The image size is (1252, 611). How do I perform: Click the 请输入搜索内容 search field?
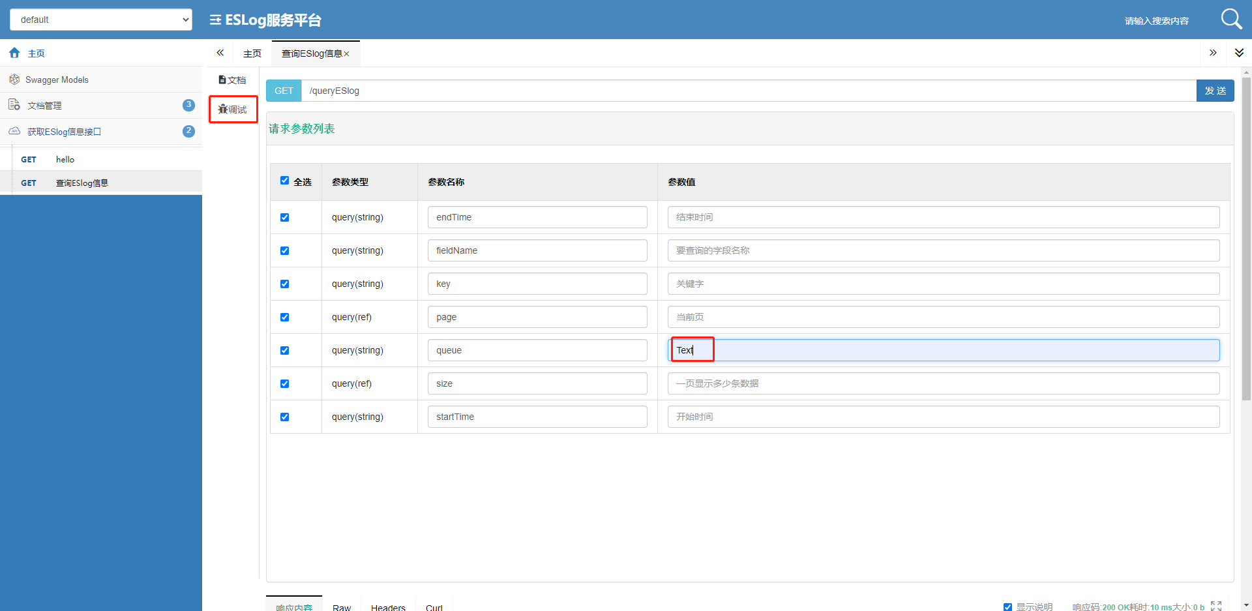point(1157,21)
